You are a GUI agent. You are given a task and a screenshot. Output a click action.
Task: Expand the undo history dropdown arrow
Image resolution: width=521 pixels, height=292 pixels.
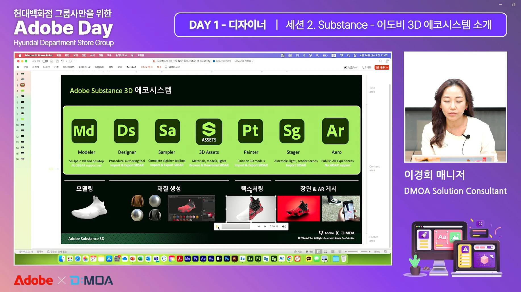66,61
